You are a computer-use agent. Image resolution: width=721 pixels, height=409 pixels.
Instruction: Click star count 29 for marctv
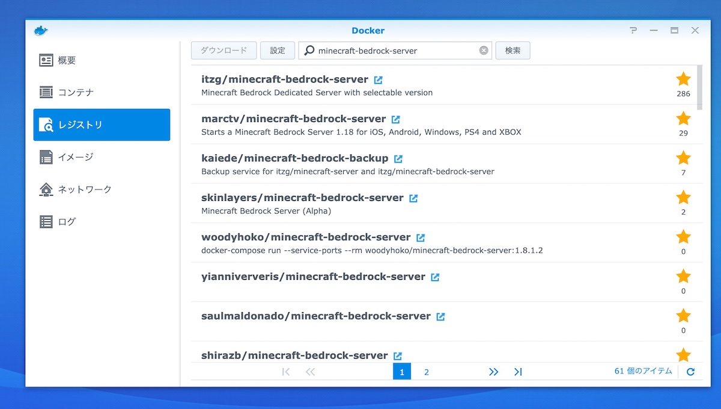point(683,133)
